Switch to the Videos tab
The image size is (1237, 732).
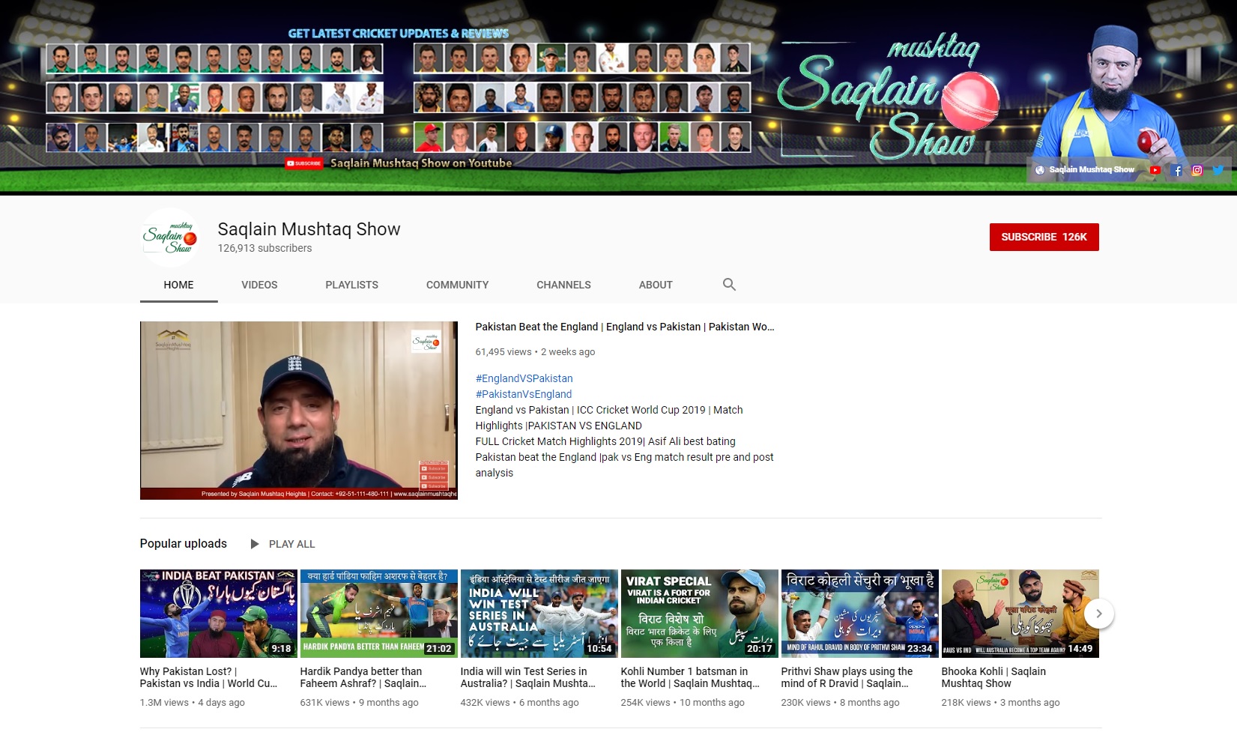tap(259, 285)
